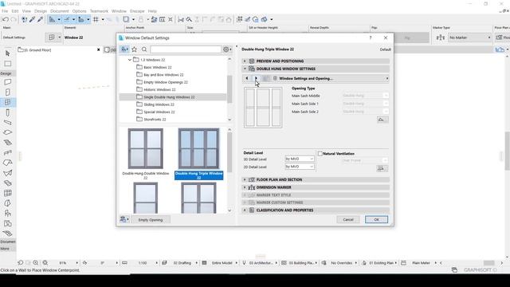Collapse the Double Hung Window Settings panel
The image size is (510, 287).
pos(245,69)
